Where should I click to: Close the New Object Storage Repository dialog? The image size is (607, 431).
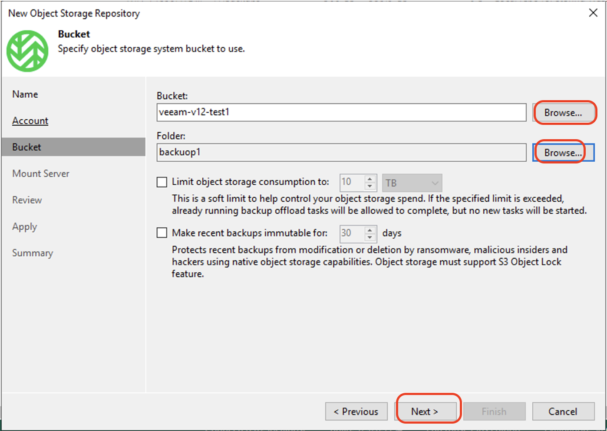point(593,13)
